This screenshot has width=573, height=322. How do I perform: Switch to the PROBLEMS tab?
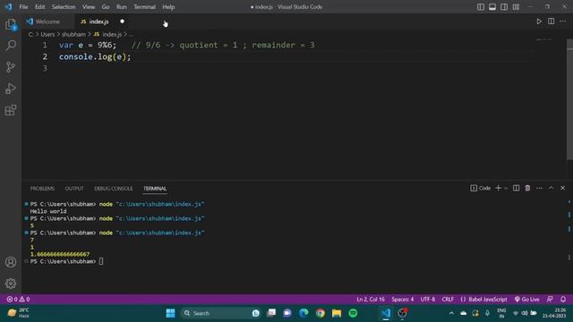tap(42, 189)
